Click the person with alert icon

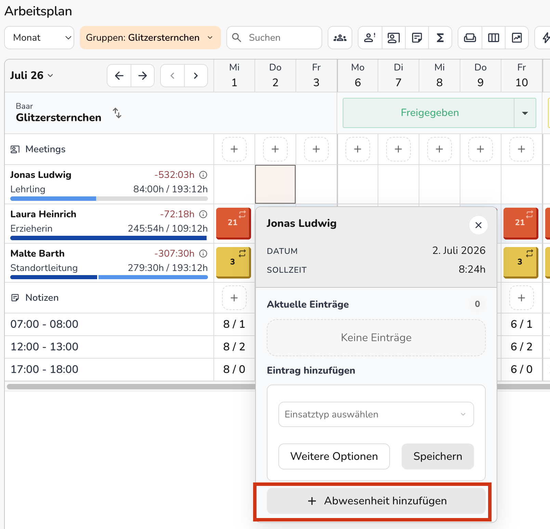point(370,38)
